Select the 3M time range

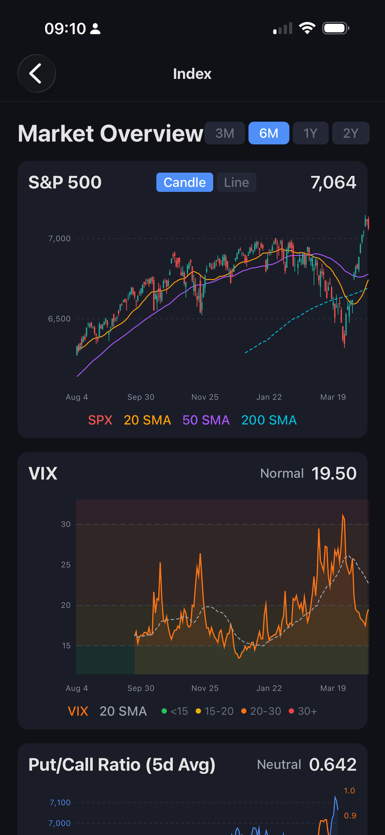(224, 133)
